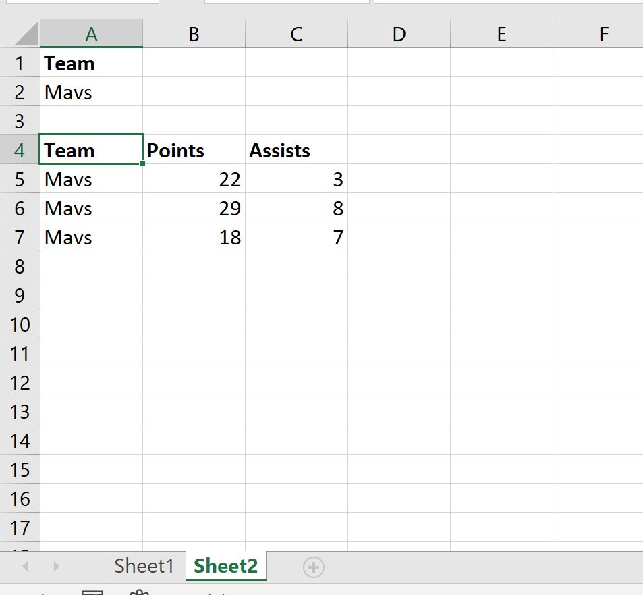Click the new sheet plus icon

(x=312, y=567)
